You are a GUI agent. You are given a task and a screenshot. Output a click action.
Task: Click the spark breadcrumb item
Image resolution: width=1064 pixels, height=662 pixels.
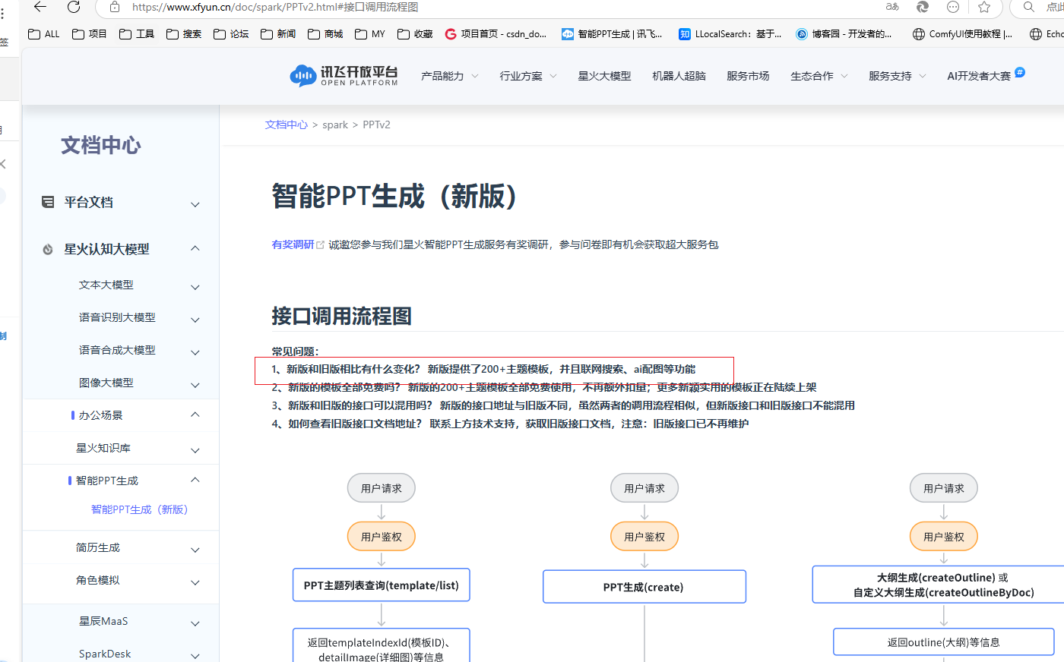point(335,125)
